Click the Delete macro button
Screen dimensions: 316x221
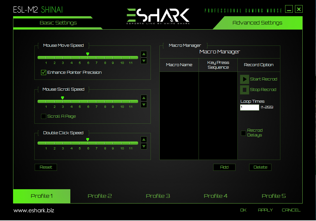click(x=260, y=167)
